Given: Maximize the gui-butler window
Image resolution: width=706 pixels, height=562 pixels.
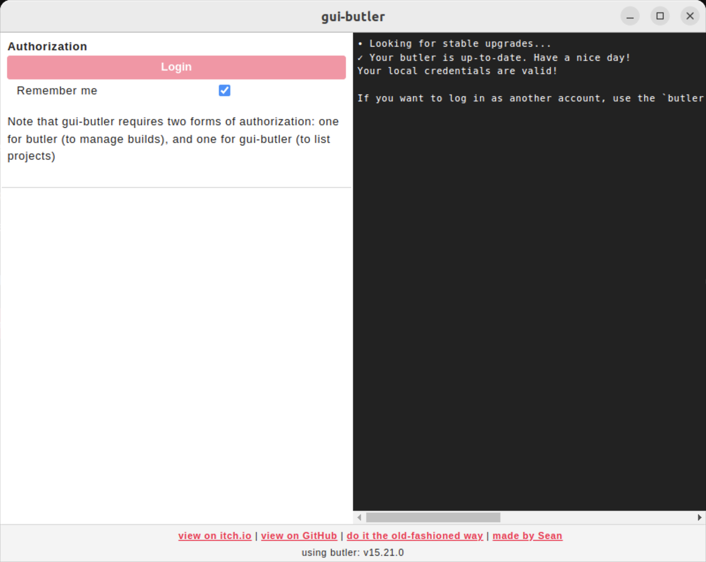Looking at the screenshot, I should [x=660, y=16].
